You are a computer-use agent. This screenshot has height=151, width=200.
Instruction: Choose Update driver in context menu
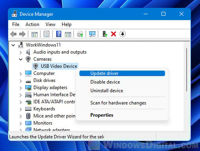(122, 73)
